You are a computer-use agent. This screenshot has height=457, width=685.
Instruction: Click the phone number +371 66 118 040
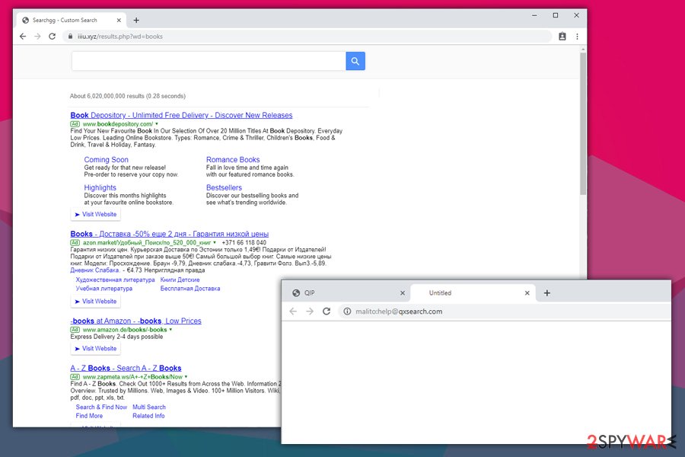coord(244,243)
